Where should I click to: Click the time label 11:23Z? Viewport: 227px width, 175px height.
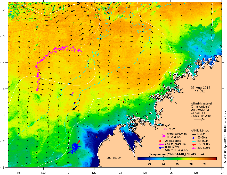coord(200,91)
